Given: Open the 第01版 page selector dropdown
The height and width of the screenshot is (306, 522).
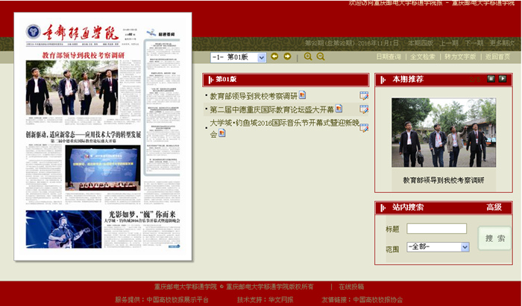Looking at the screenshot, I should pos(238,57).
